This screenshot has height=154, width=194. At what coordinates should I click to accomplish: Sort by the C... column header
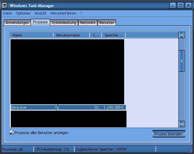click(96, 35)
